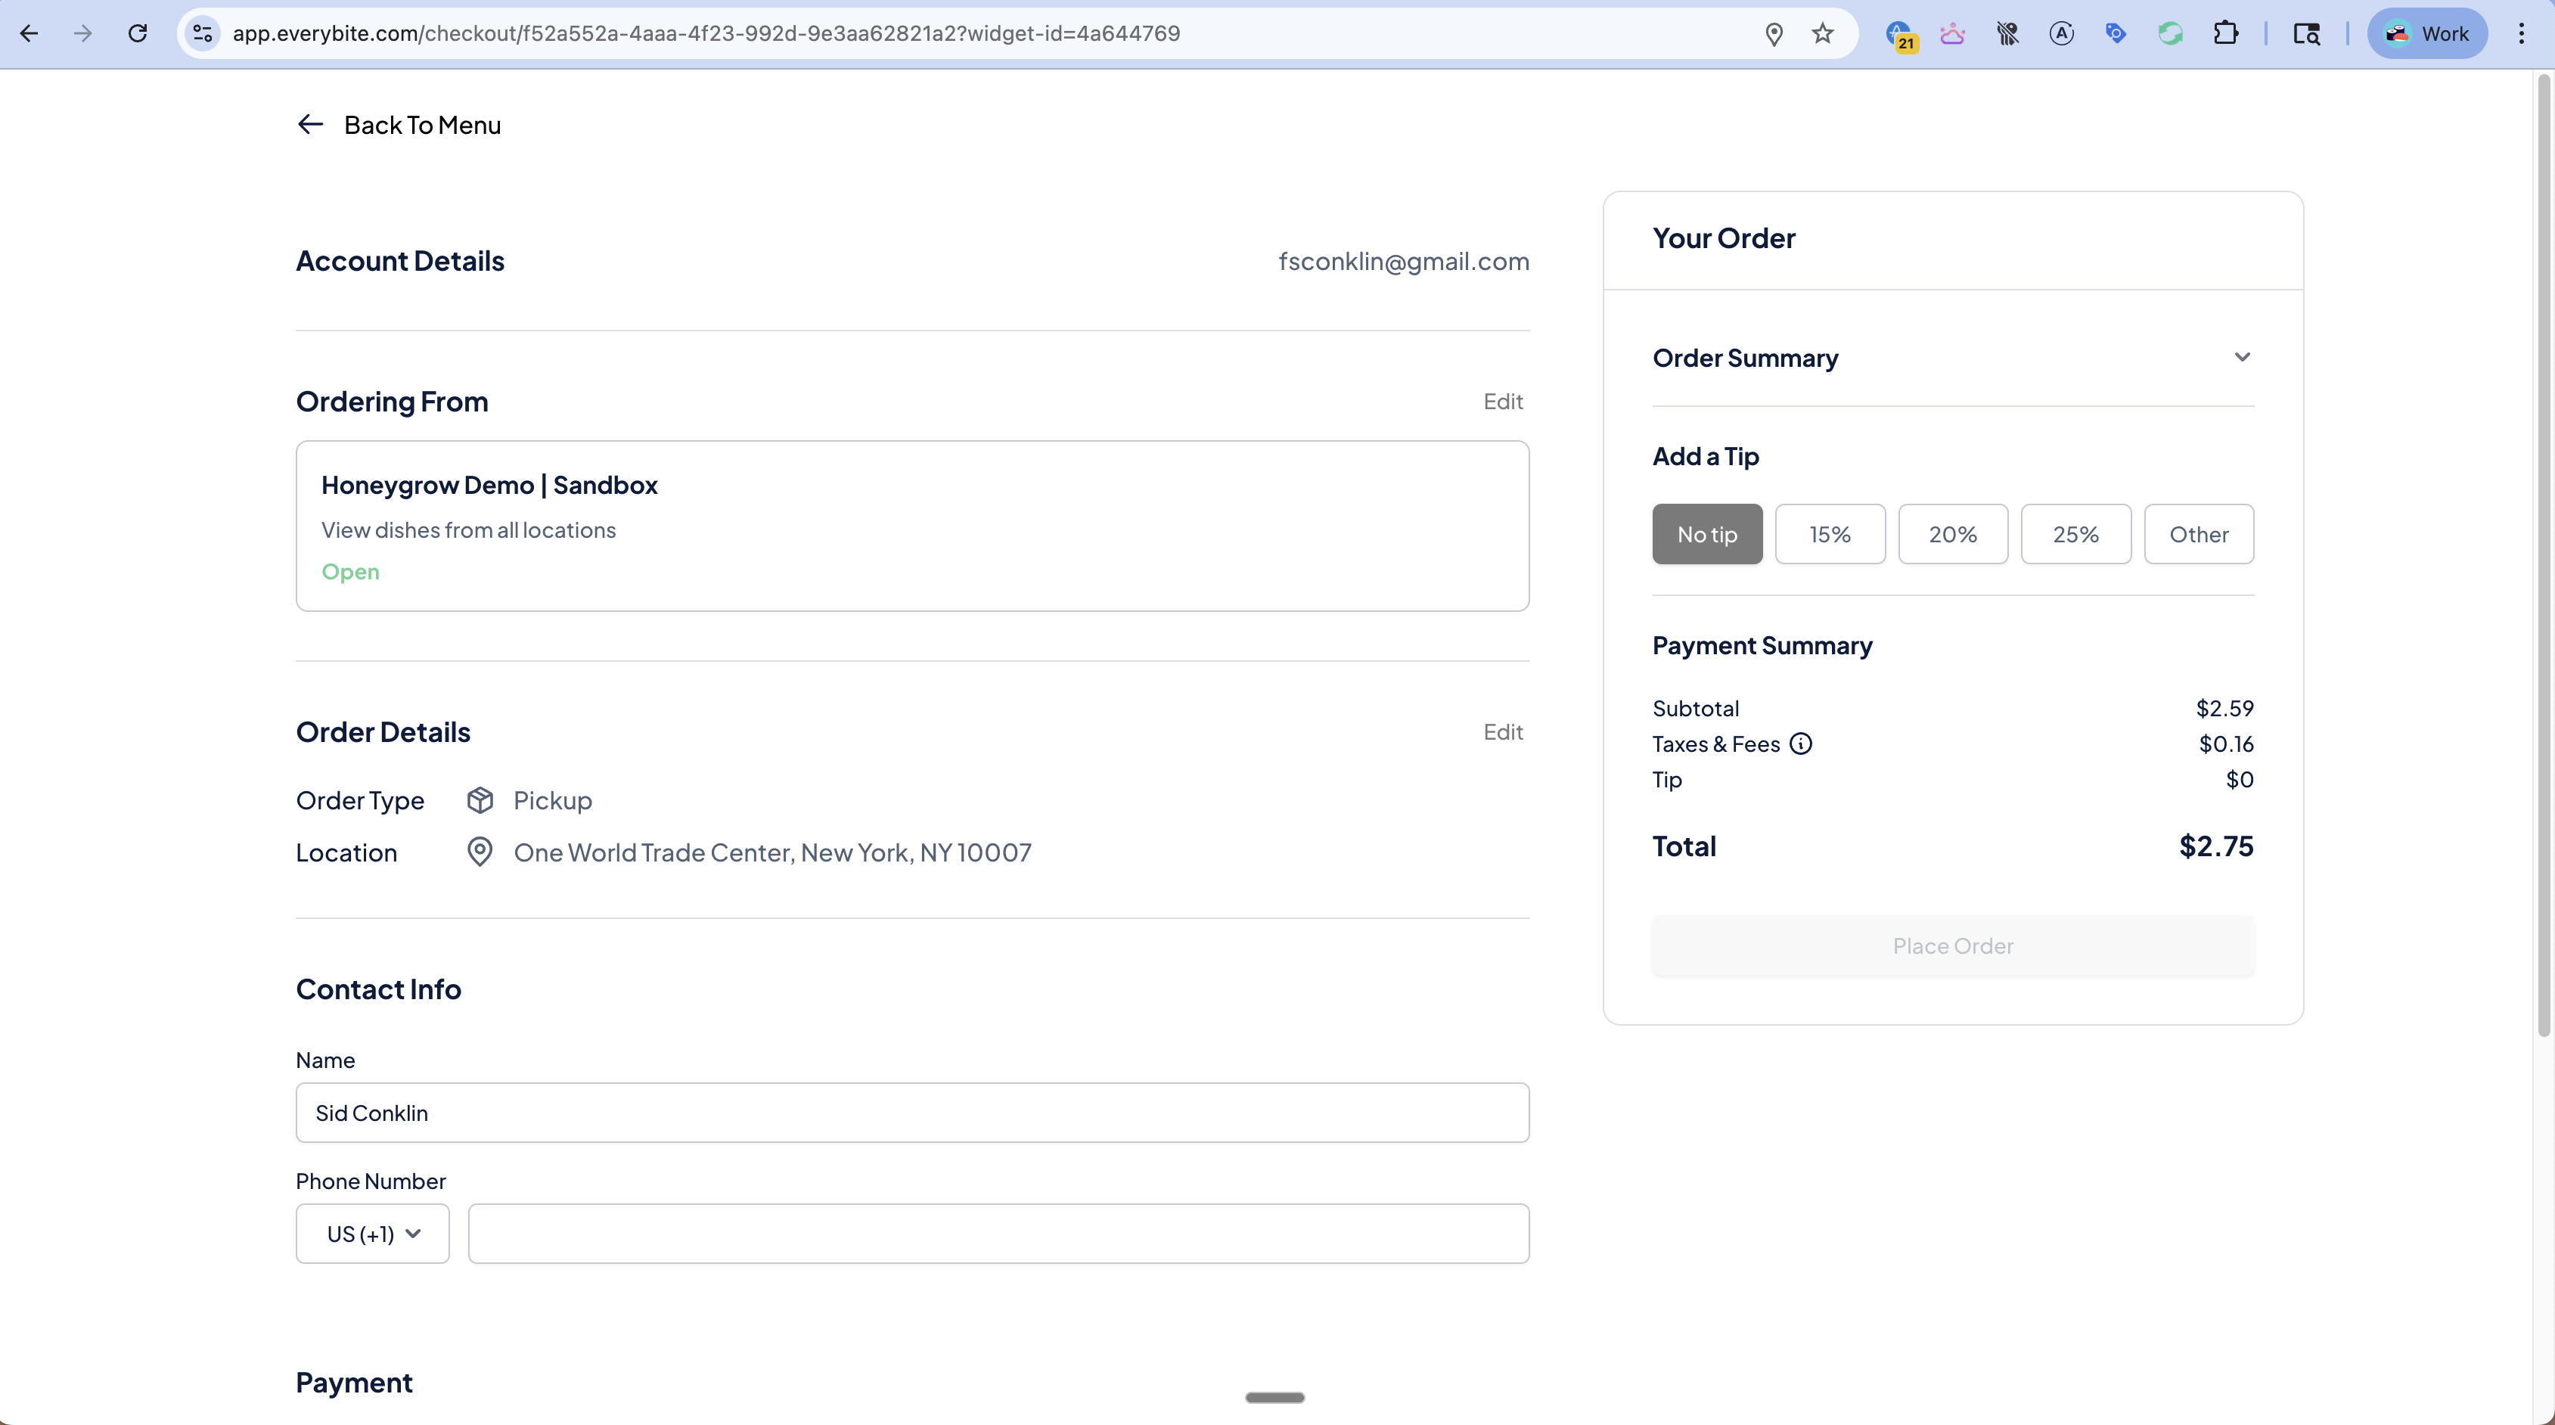Click the Phone Number input field

point(998,1234)
